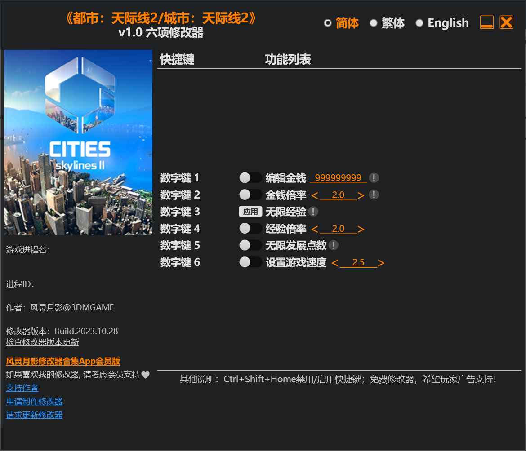Enable the 设置游戏速度 toggle
The image size is (526, 451).
[x=250, y=262]
